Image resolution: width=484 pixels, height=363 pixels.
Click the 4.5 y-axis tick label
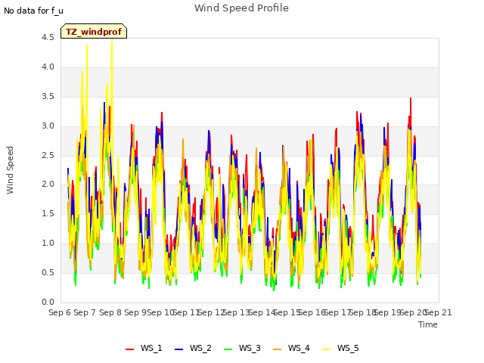point(48,38)
